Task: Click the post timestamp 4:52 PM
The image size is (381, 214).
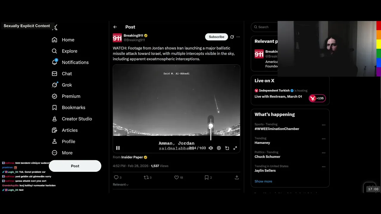Action: click(119, 166)
